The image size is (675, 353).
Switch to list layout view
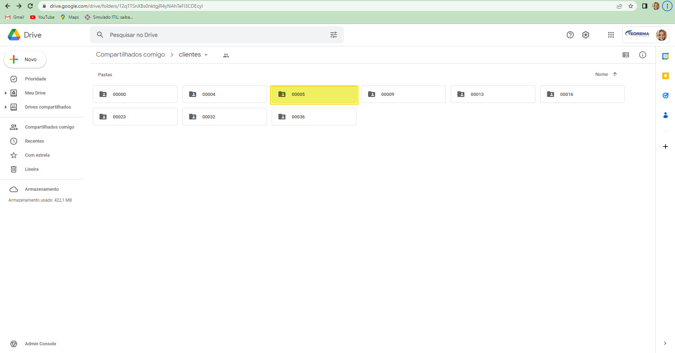(626, 55)
